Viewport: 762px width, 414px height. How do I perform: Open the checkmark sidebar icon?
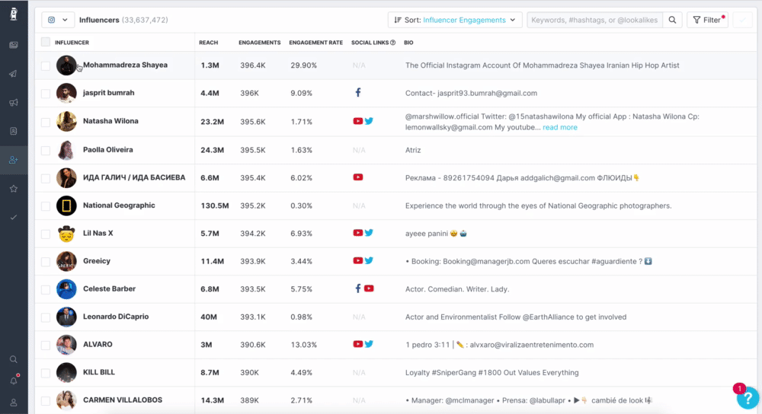tap(14, 217)
